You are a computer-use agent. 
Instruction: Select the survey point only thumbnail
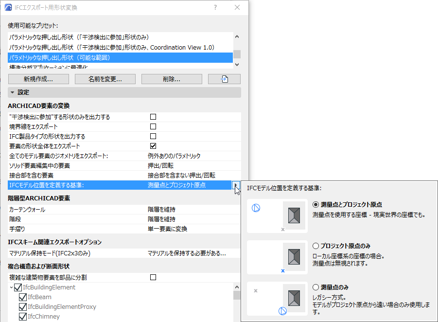tap(277, 299)
